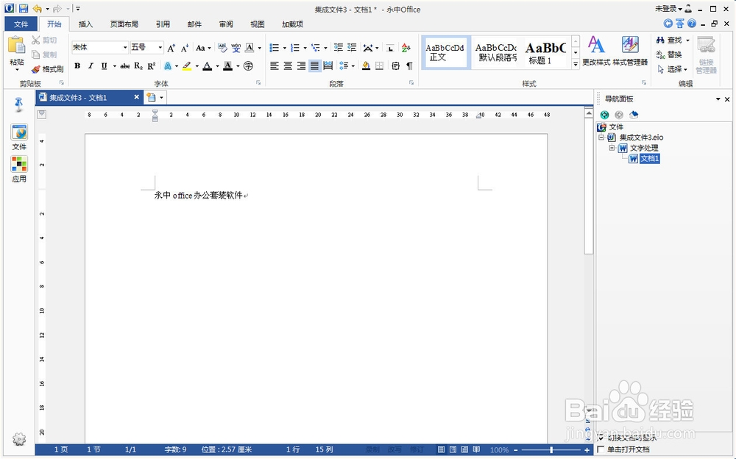736x459 pixels.
Task: Toggle bold formatting
Action: click(77, 66)
